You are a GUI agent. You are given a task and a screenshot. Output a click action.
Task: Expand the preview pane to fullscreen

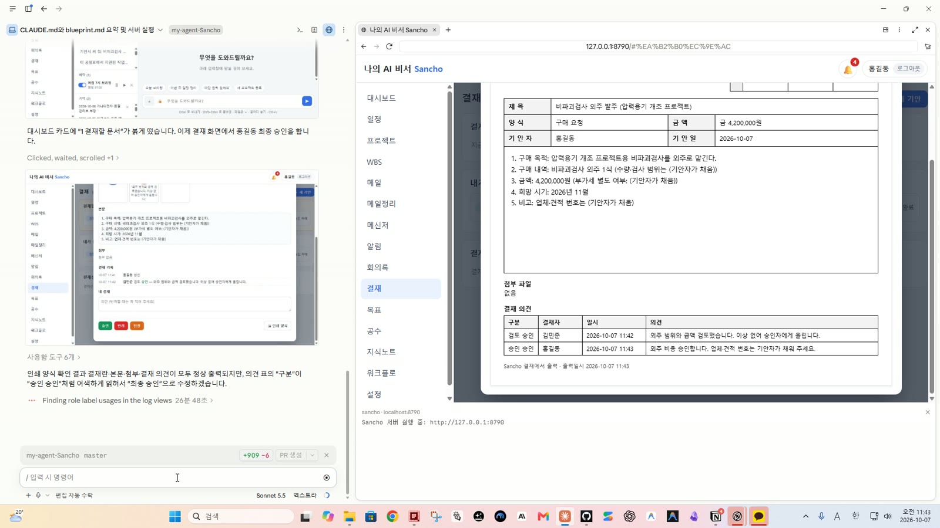point(915,30)
